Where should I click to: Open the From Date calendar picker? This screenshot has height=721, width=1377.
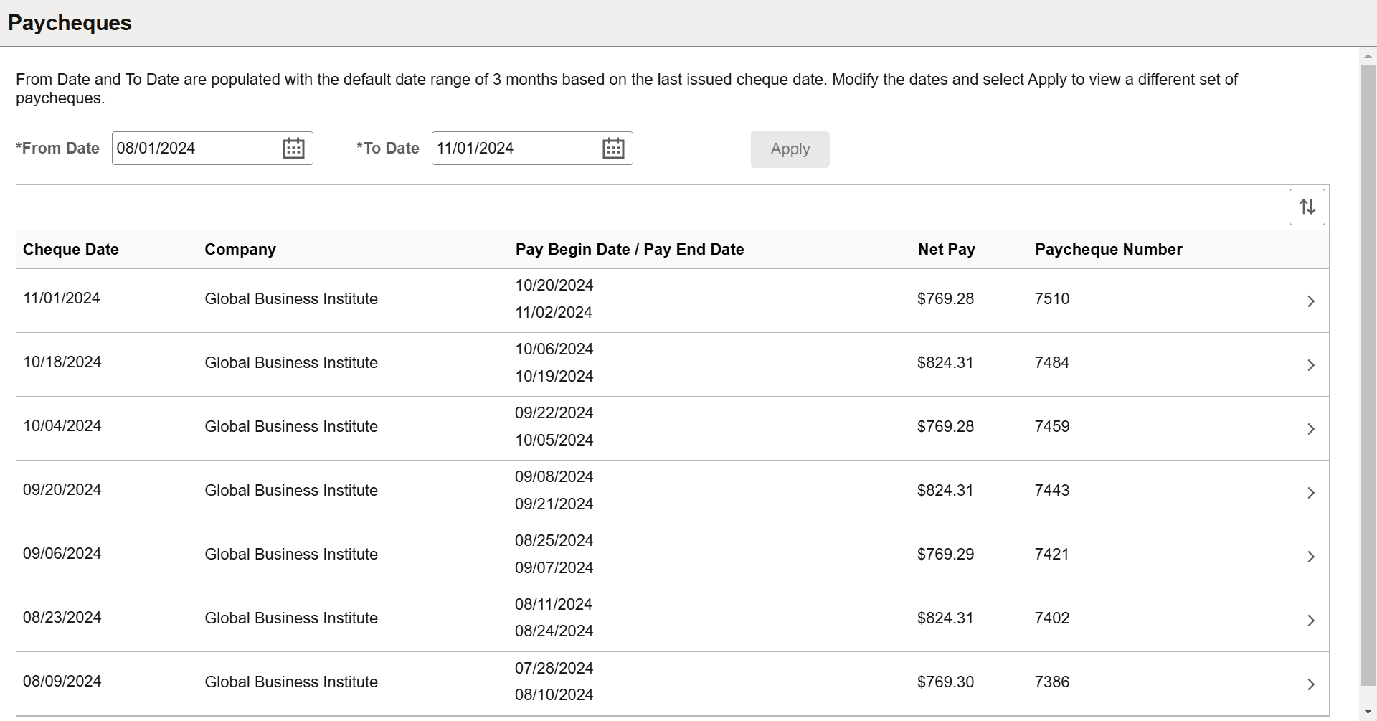293,149
